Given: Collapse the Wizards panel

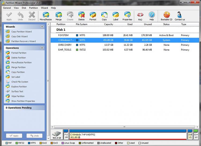Looking at the screenshot, I should 42,27.
